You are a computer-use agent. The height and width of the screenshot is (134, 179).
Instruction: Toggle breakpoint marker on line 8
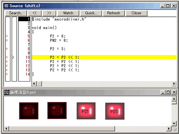click(7, 49)
